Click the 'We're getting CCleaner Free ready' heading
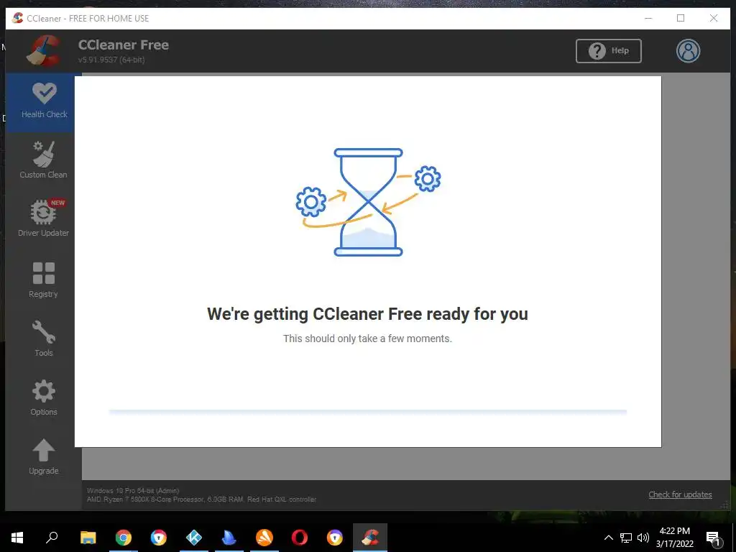The image size is (736, 552). point(367,314)
